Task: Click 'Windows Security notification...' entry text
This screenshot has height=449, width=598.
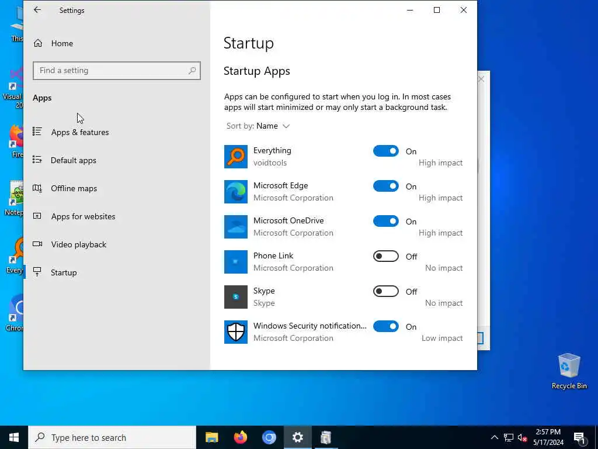Action: click(310, 326)
